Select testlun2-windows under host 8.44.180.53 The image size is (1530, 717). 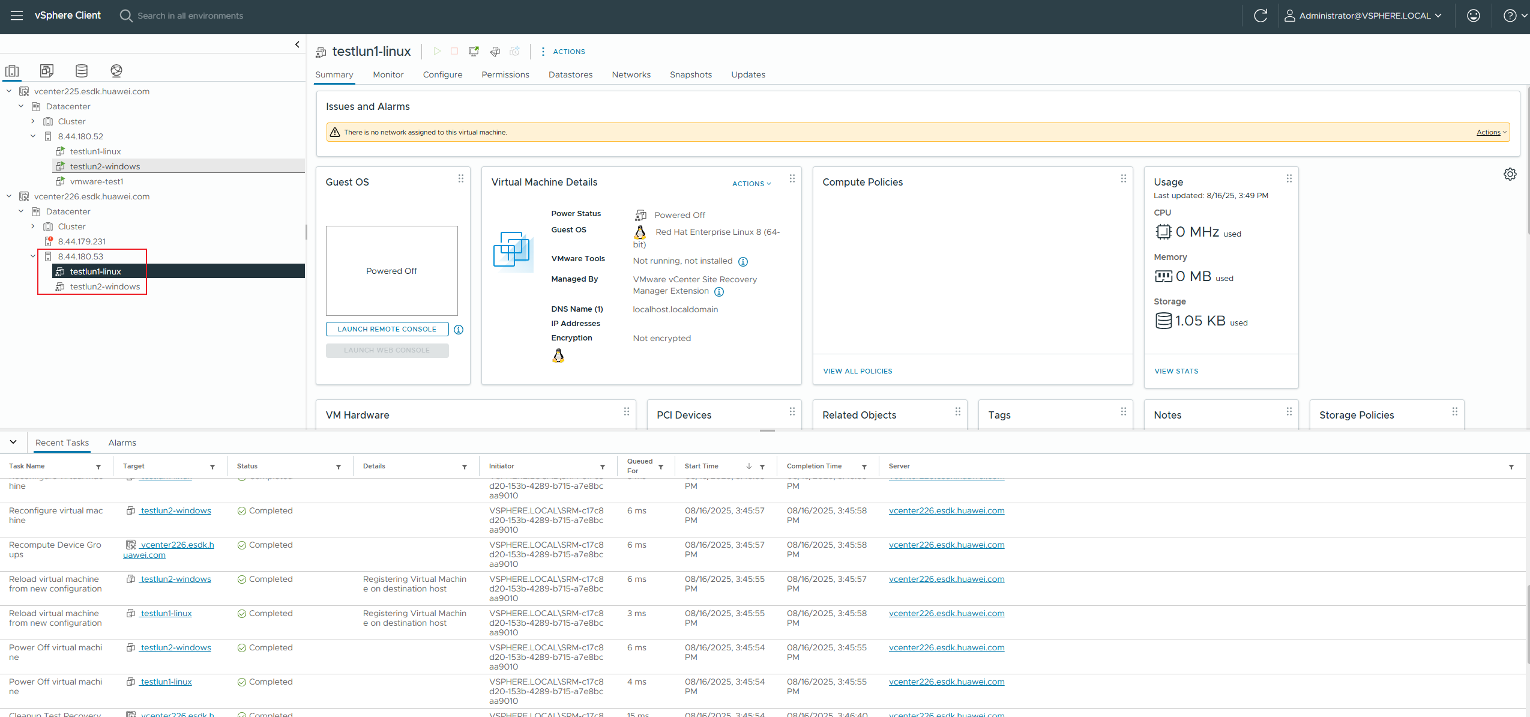104,286
